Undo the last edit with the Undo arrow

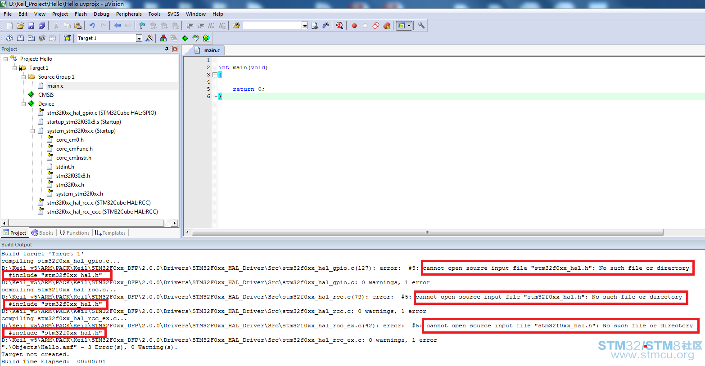(x=92, y=26)
